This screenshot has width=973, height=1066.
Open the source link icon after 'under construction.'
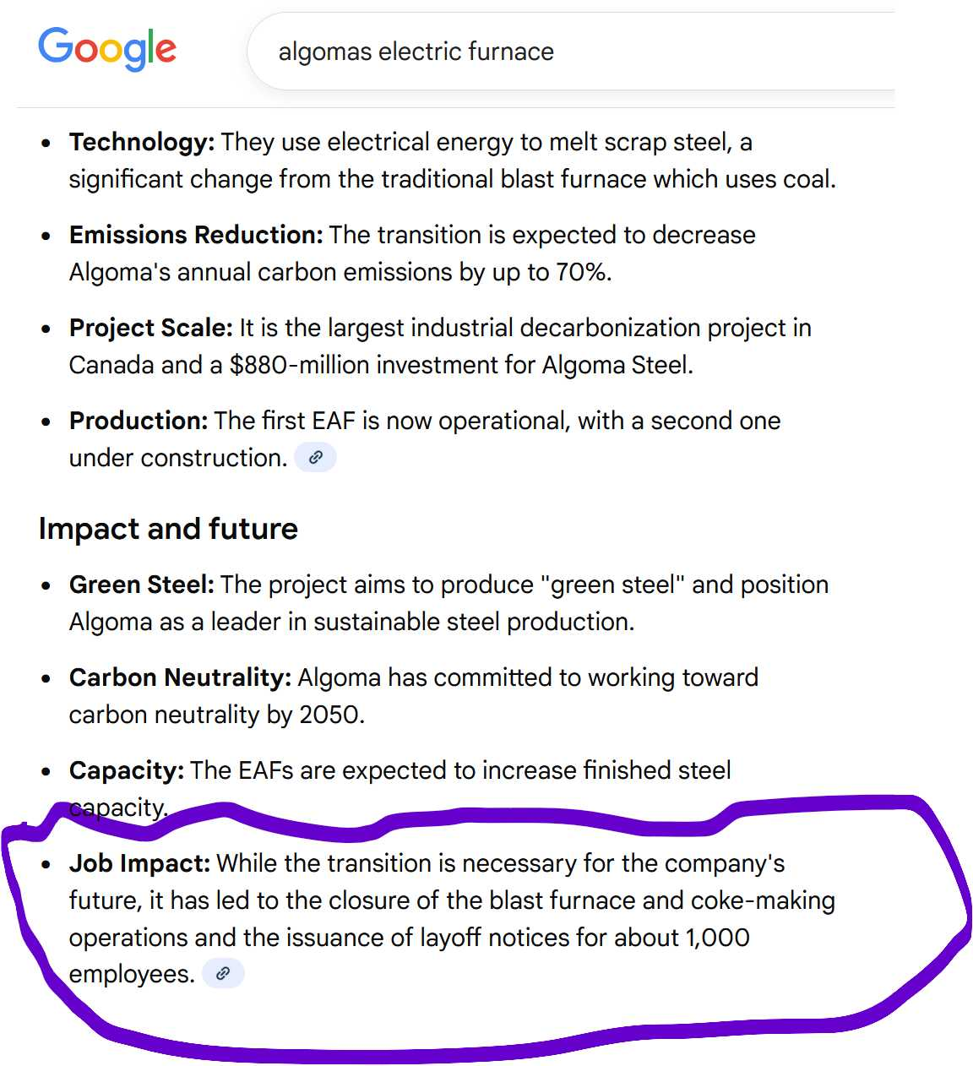(315, 458)
